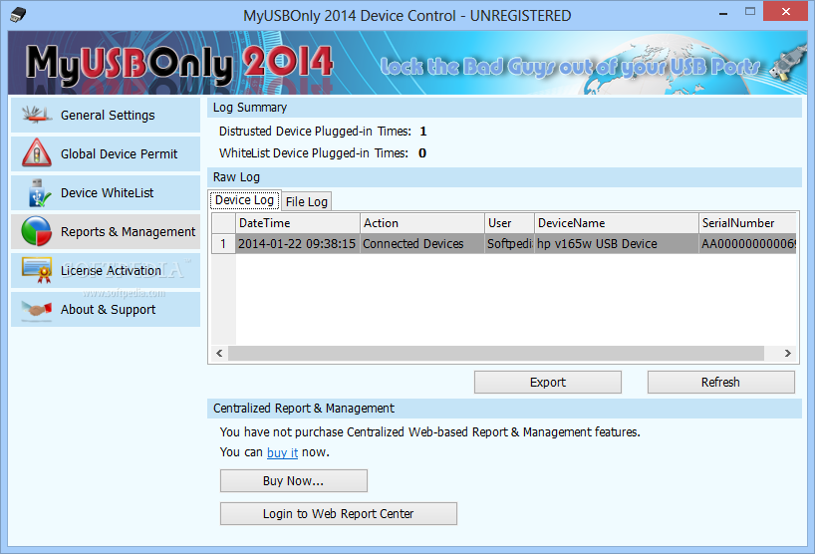The width and height of the screenshot is (815, 554).
Task: Open About & Support page
Action: pyautogui.click(x=106, y=310)
